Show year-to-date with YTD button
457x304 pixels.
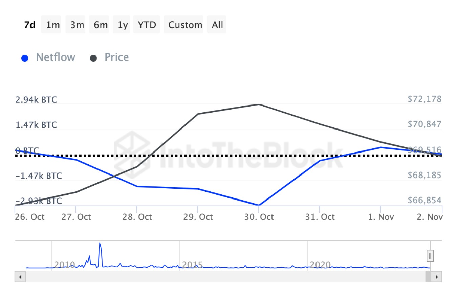(x=147, y=25)
